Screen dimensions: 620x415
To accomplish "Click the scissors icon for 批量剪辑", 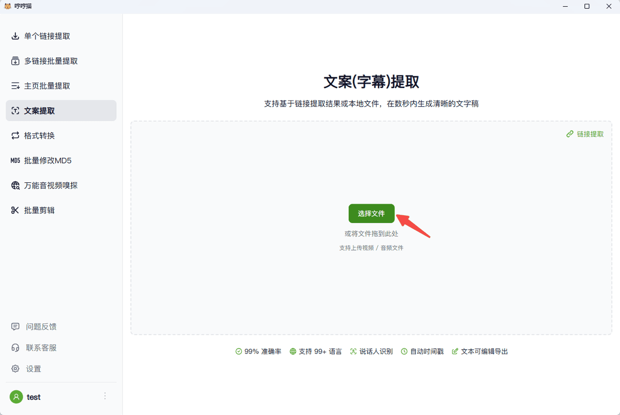I will 15,210.
